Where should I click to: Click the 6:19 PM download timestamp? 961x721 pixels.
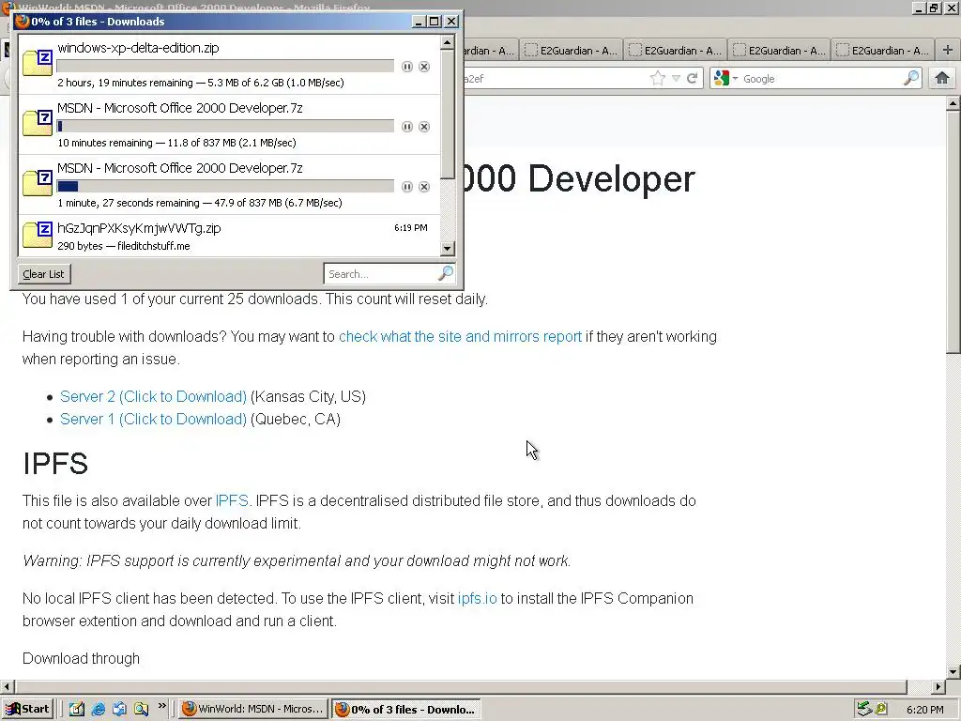click(x=411, y=227)
